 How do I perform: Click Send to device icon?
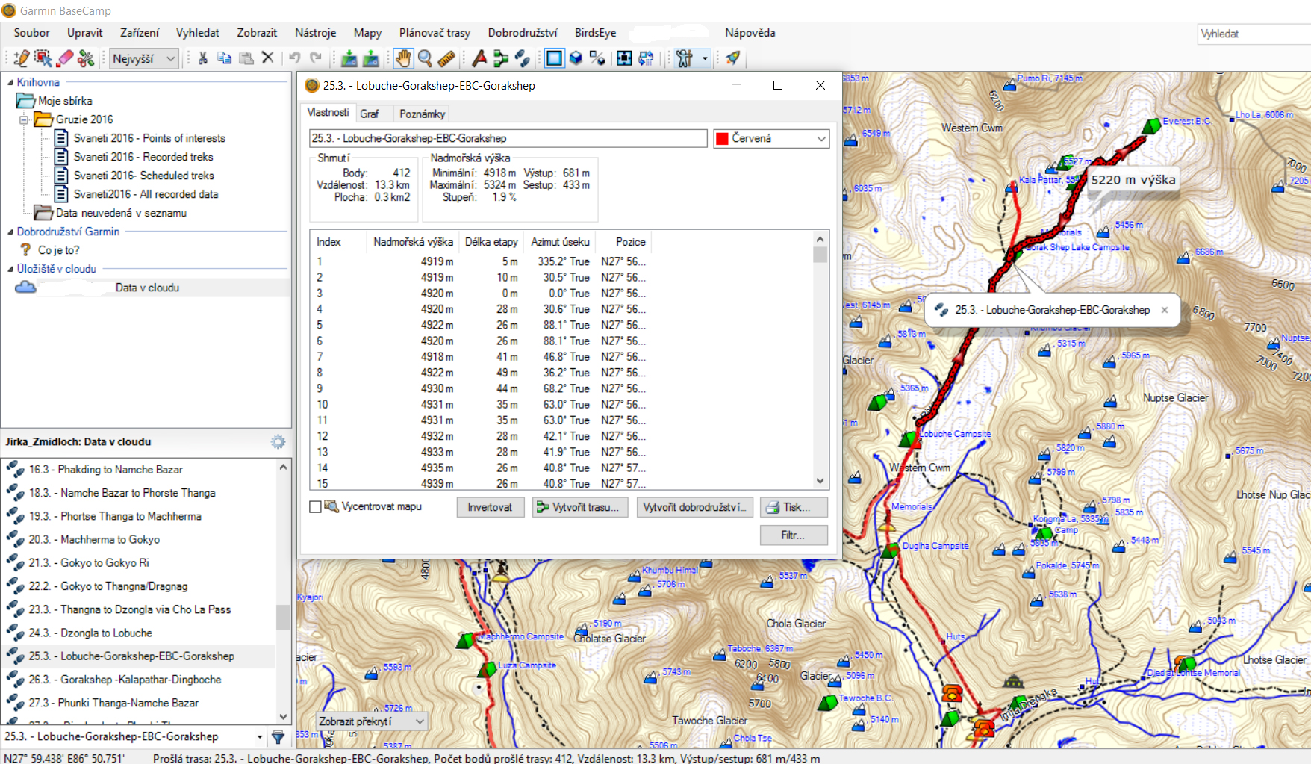[x=370, y=58]
